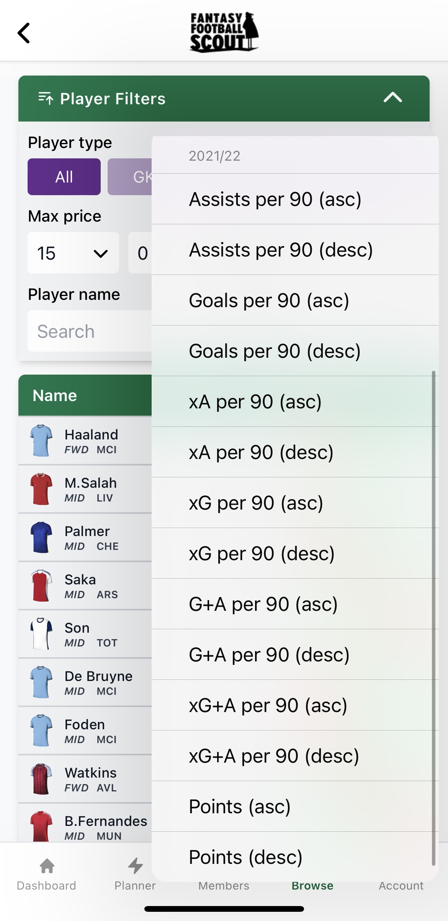Image resolution: width=448 pixels, height=921 pixels.
Task: Tap Saka's Arsenal shirt icon
Action: 42,585
